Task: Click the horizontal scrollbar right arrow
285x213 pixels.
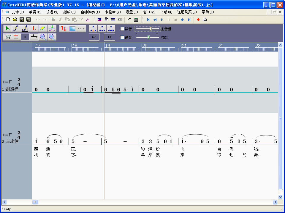Action: (275, 202)
